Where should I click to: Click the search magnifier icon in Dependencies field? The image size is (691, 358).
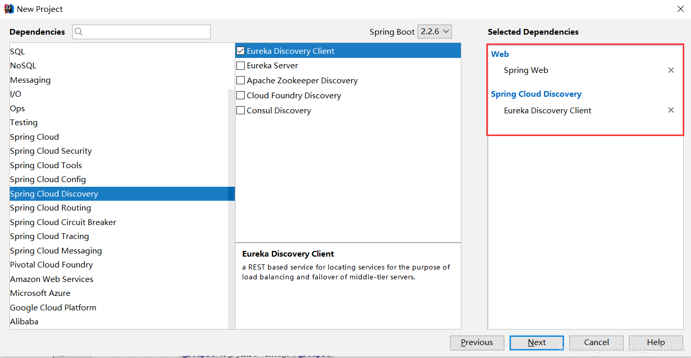[x=79, y=32]
